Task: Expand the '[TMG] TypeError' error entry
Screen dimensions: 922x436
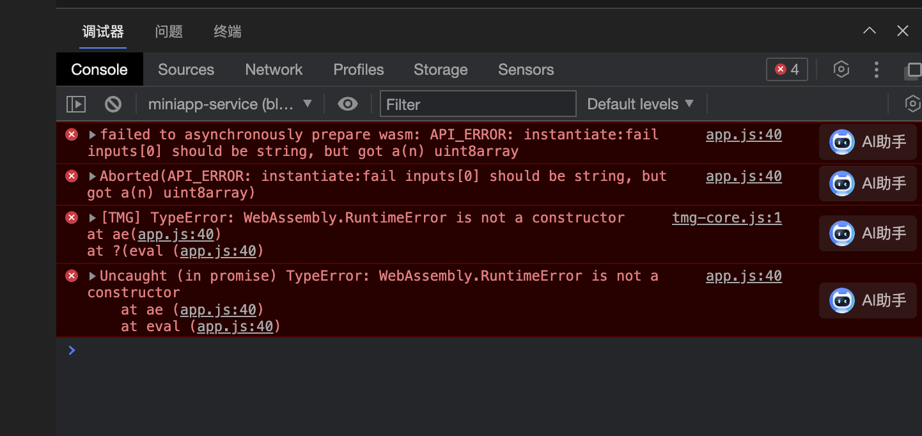Action: tap(93, 218)
